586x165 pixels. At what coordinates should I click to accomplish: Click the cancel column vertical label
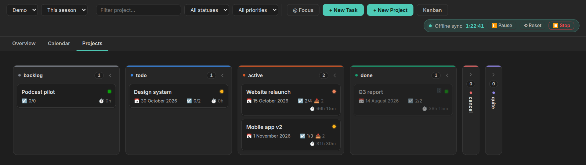[471, 105]
